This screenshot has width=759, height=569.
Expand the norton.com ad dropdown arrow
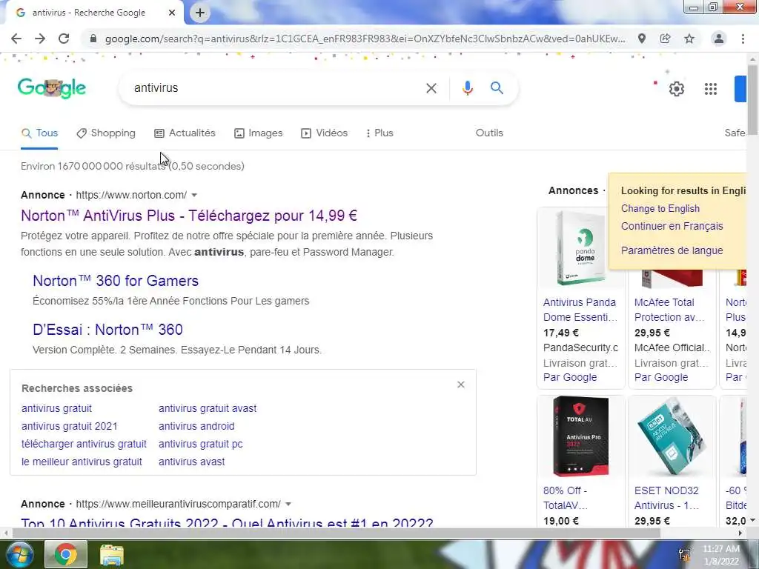194,195
